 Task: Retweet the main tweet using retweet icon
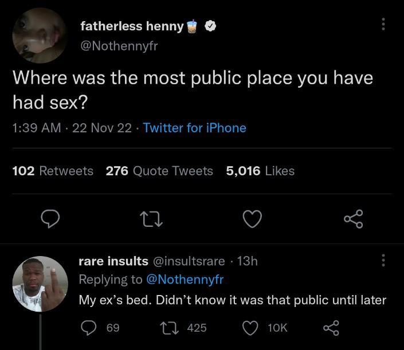tap(152, 218)
